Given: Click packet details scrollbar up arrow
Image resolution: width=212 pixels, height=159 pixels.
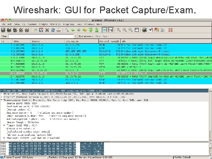Looking at the screenshot, I should coord(210,90).
